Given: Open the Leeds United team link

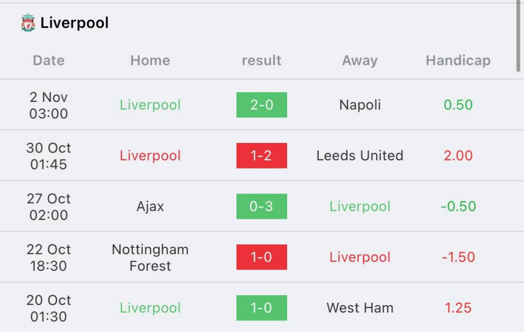Looking at the screenshot, I should pyautogui.click(x=360, y=156).
